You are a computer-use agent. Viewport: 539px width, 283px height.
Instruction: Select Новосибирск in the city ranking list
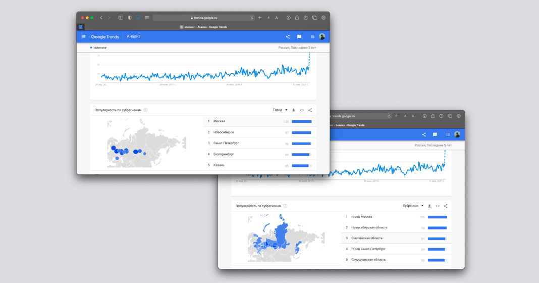coord(224,132)
